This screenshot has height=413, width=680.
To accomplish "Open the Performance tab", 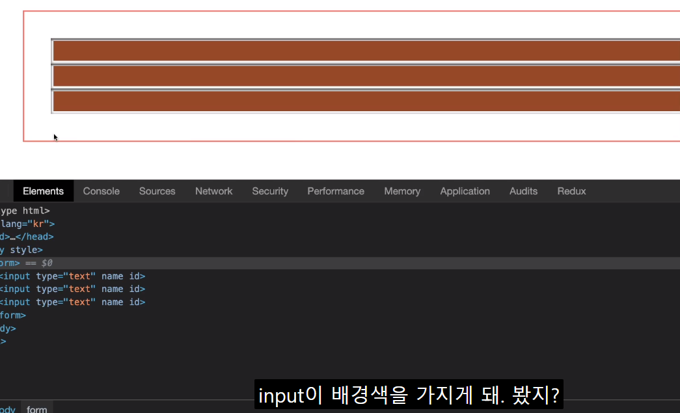I will click(x=336, y=191).
